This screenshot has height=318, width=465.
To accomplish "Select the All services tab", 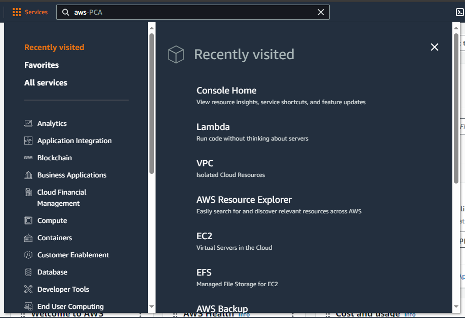I will 46,83.
